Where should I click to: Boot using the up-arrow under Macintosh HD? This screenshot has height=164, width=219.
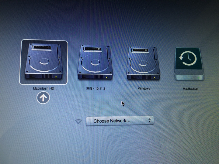pyautogui.click(x=43, y=98)
